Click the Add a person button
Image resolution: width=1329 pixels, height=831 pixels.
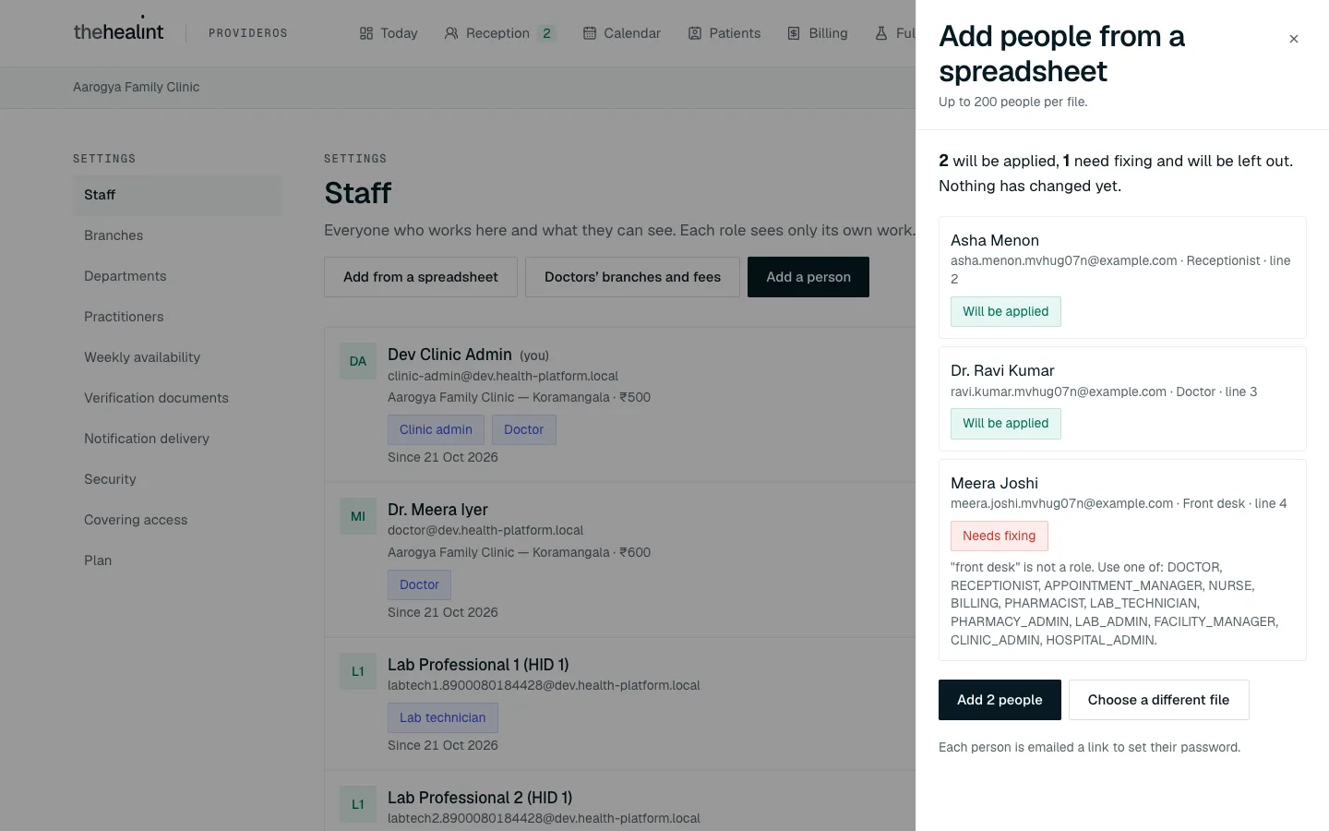click(808, 277)
